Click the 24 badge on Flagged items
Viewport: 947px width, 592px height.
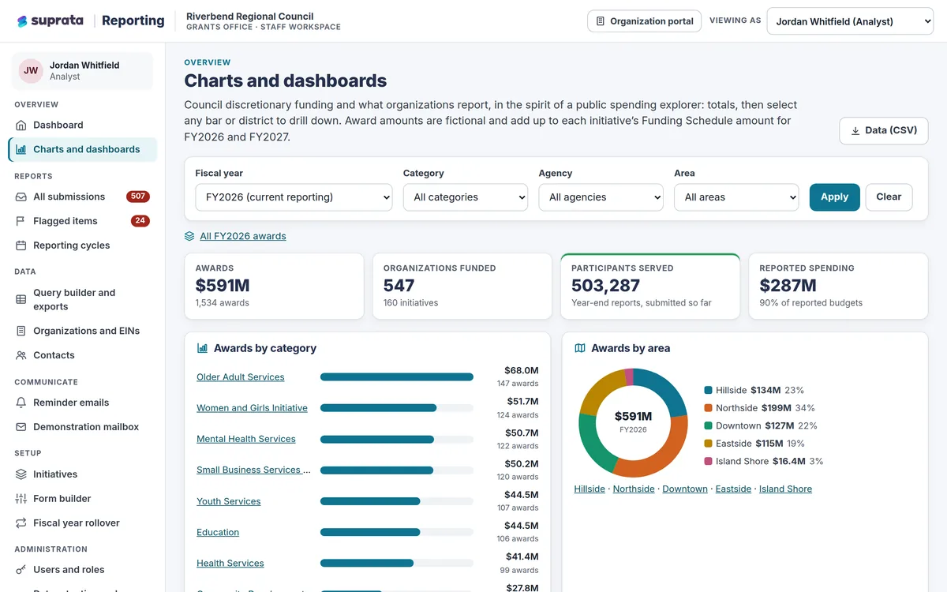tap(140, 221)
